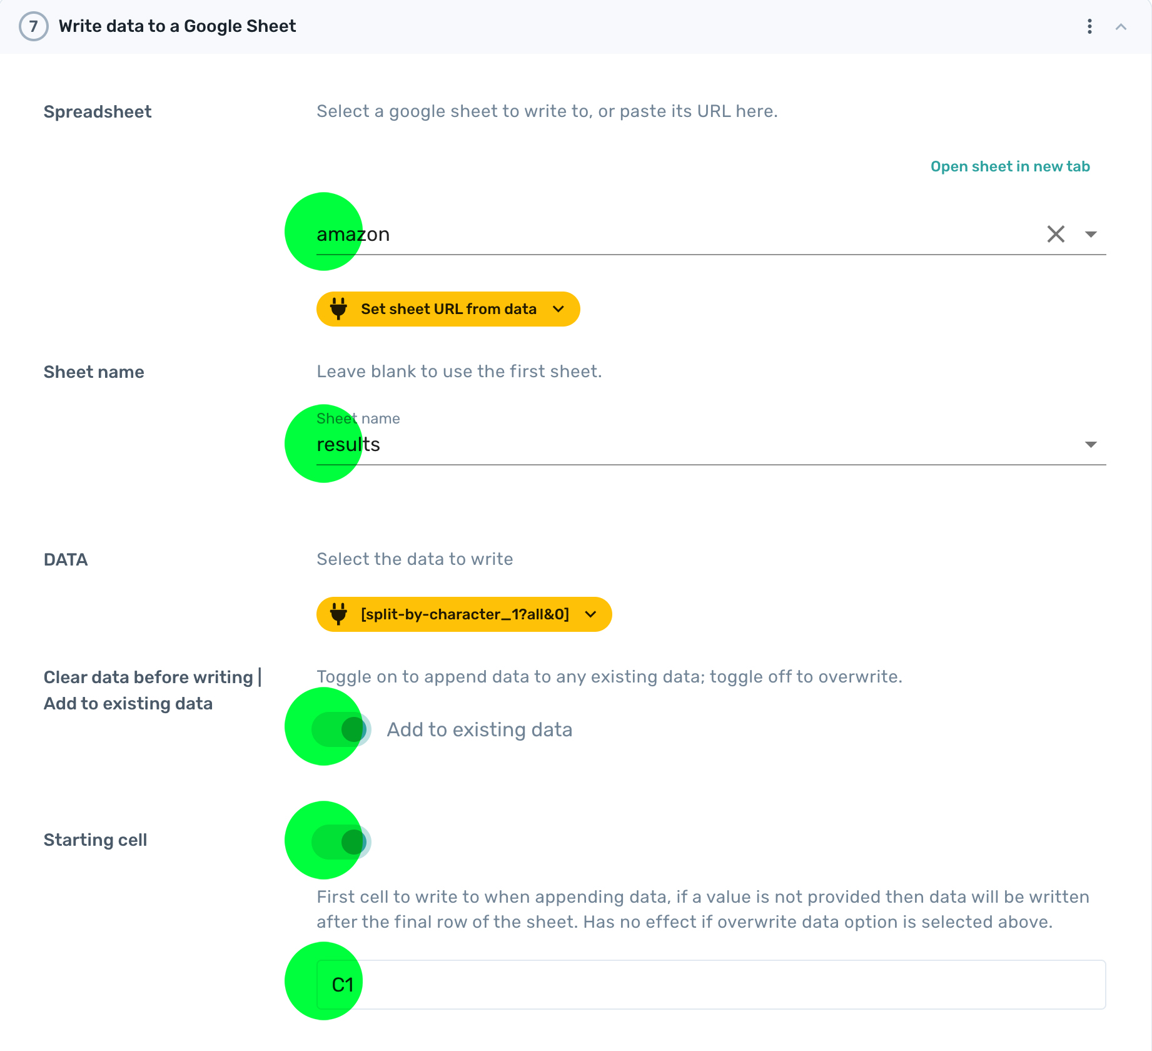Disable the Starting cell toggle switch
Image resolution: width=1152 pixels, height=1051 pixels.
[341, 842]
